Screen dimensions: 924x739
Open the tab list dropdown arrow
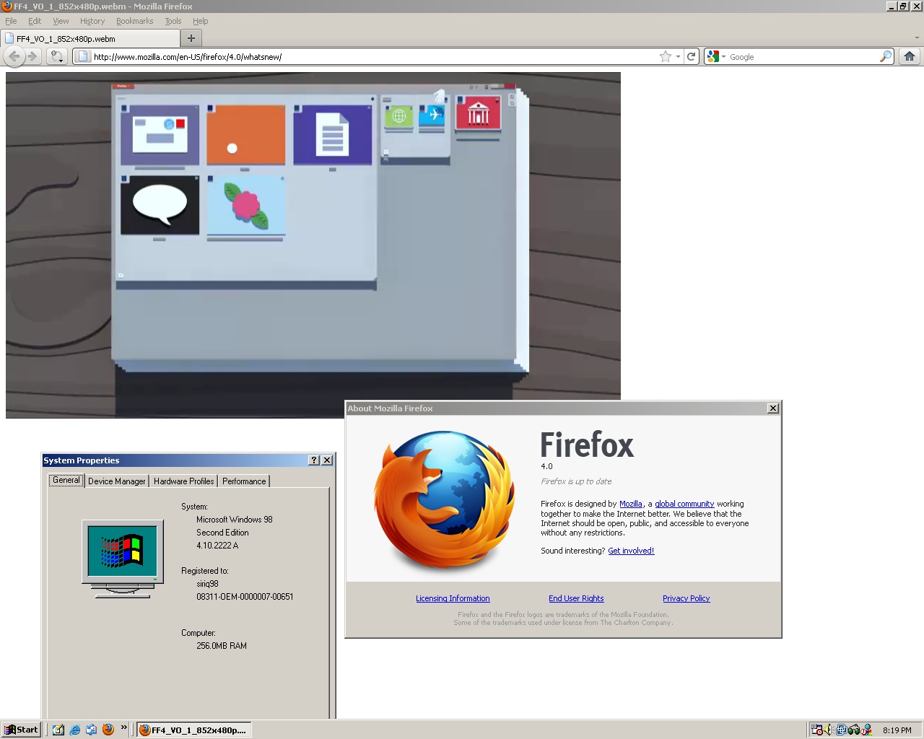918,38
